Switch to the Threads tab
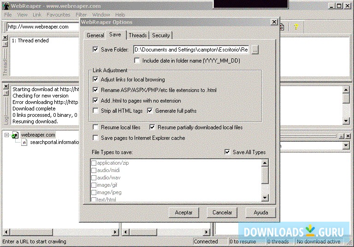Viewport: 354px width, 247px height. click(138, 35)
